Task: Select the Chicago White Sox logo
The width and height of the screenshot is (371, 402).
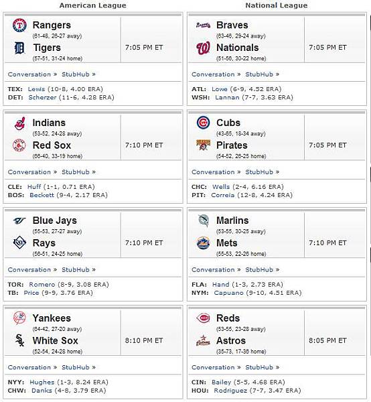Action: point(19,340)
